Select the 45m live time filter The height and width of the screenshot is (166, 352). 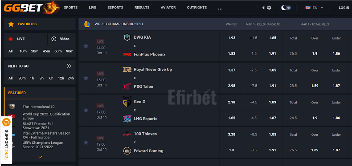point(46,51)
